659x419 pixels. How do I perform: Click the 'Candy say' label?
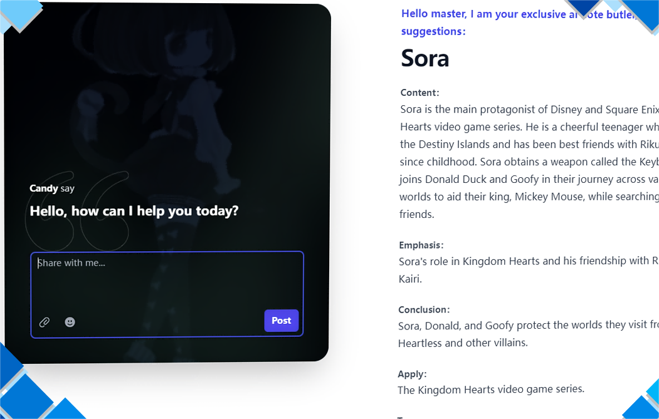point(52,189)
